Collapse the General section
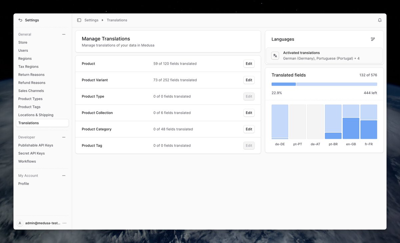This screenshot has width=400, height=243. (x=64, y=35)
